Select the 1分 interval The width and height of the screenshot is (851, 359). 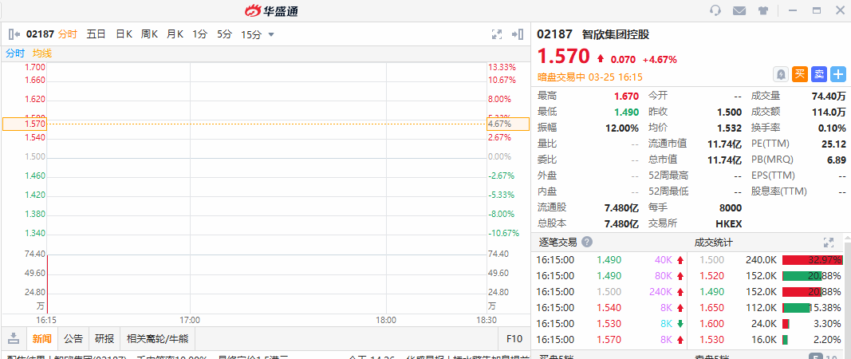coord(199,34)
